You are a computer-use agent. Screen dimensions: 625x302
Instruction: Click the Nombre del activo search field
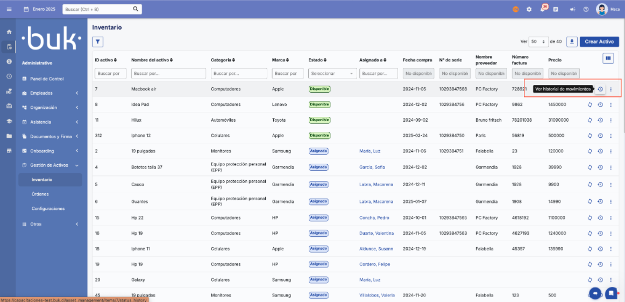[x=168, y=73]
